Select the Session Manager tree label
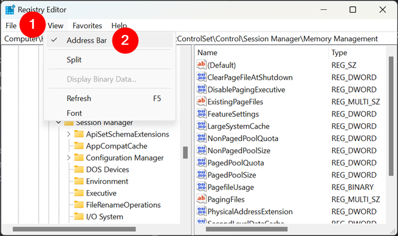Viewport: 398px width, 236px height. coord(104,123)
